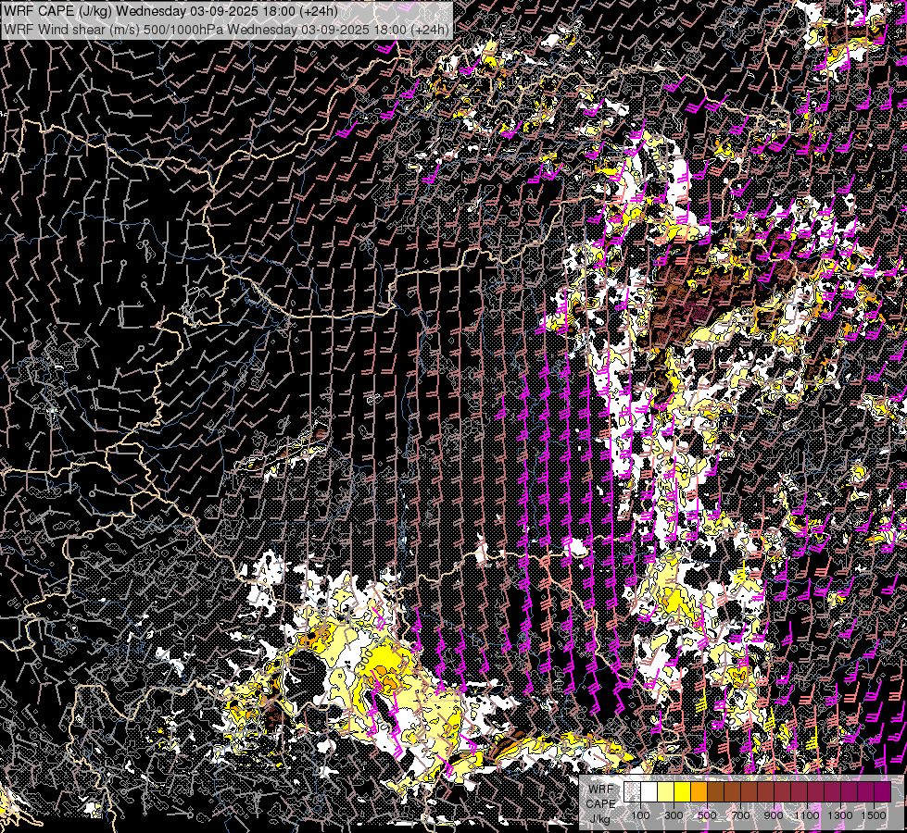Image resolution: width=907 pixels, height=833 pixels.
Task: Pick the bright yellow legend swatch for 300–400 J/kg
Action: (x=683, y=791)
